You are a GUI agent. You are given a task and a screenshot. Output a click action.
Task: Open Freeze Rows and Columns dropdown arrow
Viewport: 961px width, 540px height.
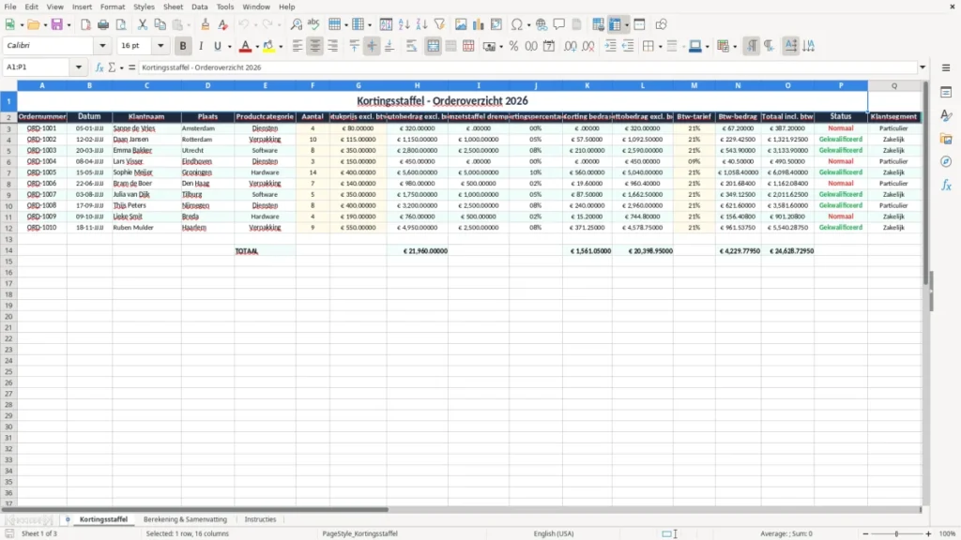pyautogui.click(x=626, y=25)
